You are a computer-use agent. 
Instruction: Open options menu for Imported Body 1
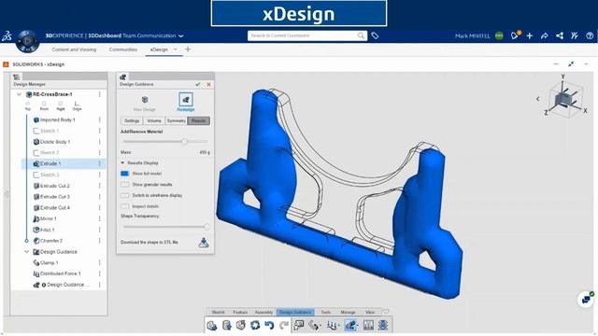(100, 119)
